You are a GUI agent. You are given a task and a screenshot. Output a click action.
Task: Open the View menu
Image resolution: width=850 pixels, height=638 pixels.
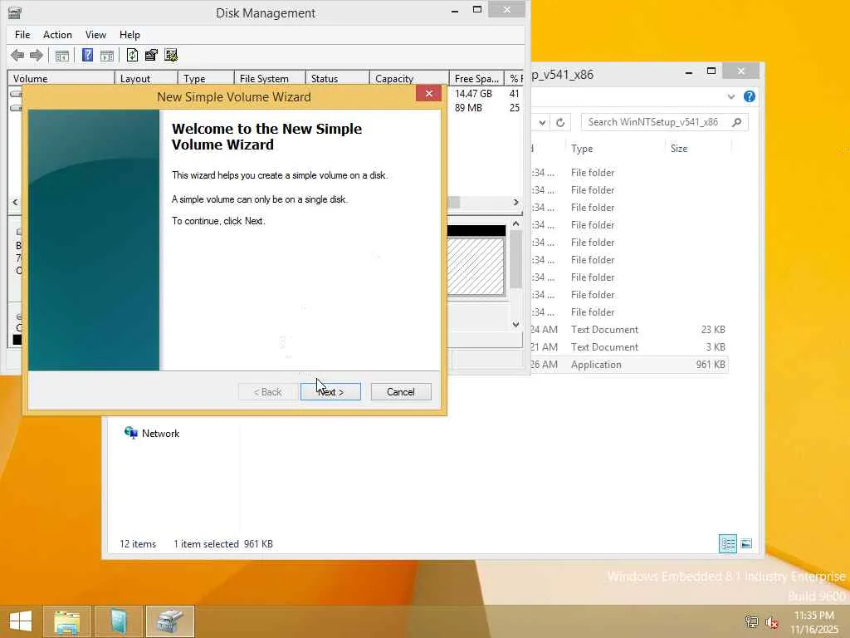(x=95, y=35)
